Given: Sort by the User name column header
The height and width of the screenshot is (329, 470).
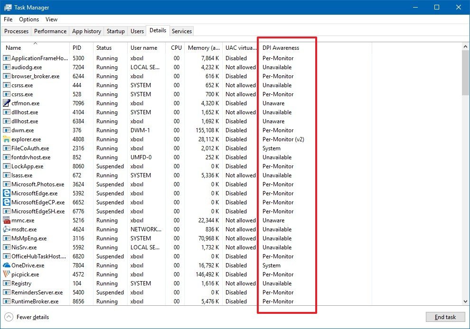Looking at the screenshot, I should [146, 47].
